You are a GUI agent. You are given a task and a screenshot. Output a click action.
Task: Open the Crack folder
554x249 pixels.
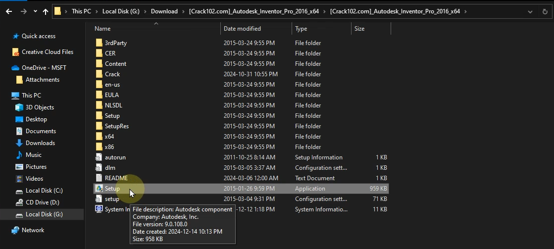pyautogui.click(x=112, y=74)
